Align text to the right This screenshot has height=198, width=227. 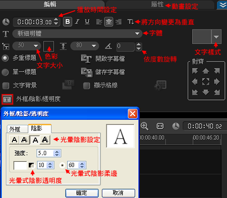coord(118,22)
